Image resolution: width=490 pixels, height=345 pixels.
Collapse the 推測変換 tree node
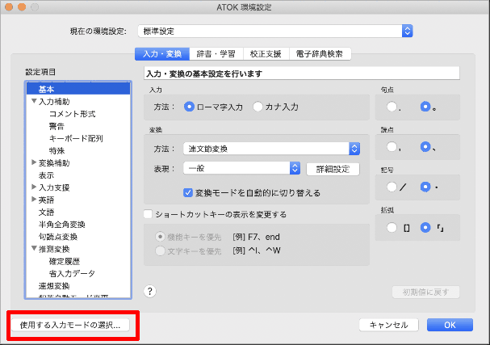[x=34, y=249]
